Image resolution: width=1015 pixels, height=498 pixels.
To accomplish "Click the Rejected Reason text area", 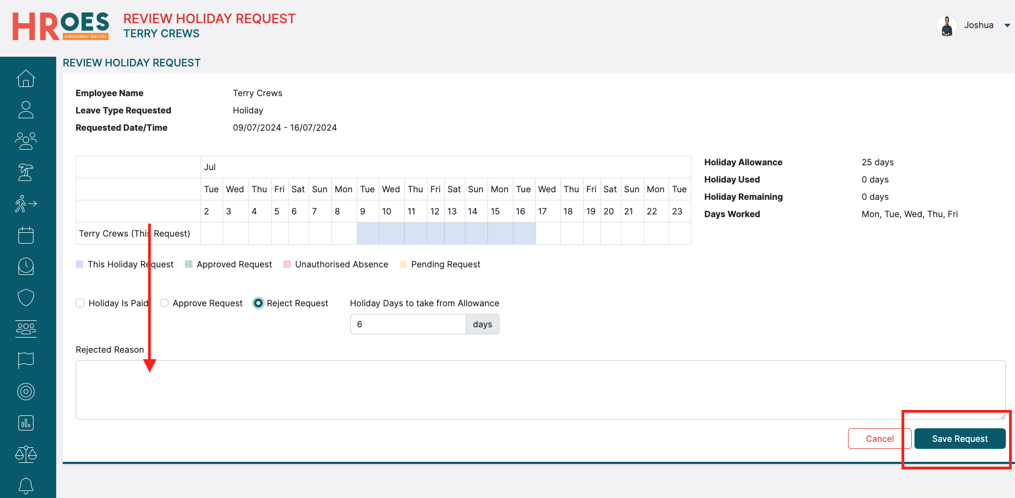I will tap(540, 389).
